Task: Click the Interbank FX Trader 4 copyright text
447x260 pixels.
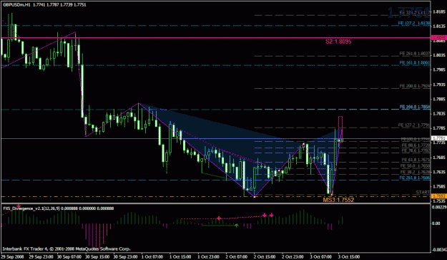Action: click(67, 249)
